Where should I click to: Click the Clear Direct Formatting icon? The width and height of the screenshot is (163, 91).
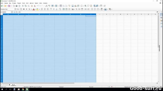point(35,6)
